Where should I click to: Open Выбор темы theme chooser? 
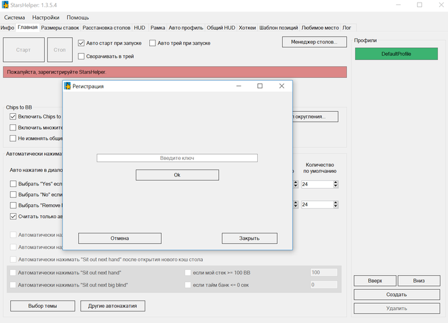click(43, 306)
